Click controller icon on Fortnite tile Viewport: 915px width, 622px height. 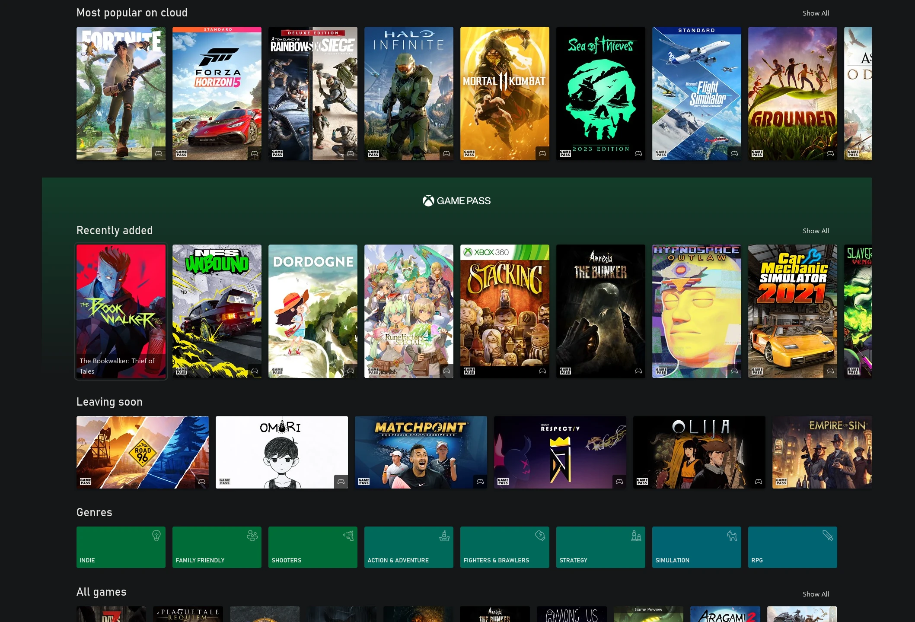159,153
